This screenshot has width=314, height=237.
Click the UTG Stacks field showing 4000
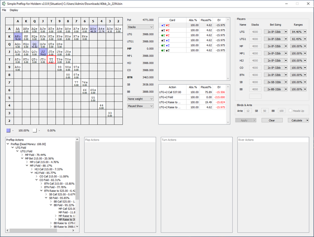click(x=255, y=32)
